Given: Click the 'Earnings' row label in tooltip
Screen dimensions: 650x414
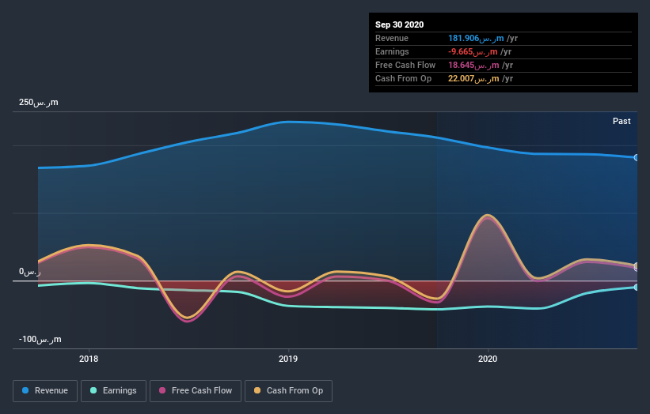Looking at the screenshot, I should coord(392,51).
